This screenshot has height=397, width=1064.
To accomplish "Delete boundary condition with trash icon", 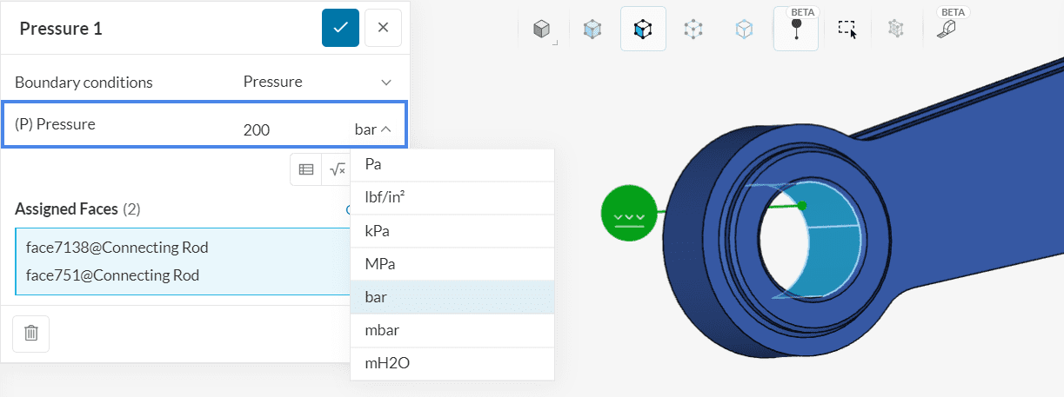I will [31, 333].
